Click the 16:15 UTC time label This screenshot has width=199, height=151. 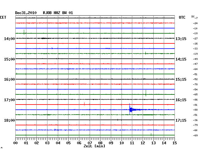click(x=181, y=100)
